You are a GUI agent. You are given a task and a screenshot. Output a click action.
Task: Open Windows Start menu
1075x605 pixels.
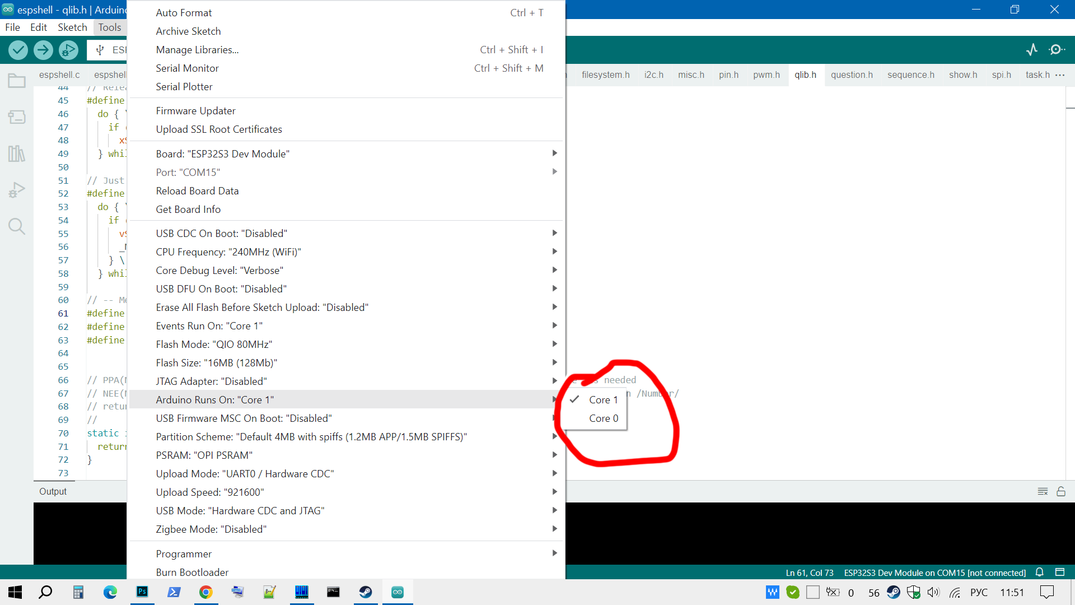pyautogui.click(x=15, y=592)
